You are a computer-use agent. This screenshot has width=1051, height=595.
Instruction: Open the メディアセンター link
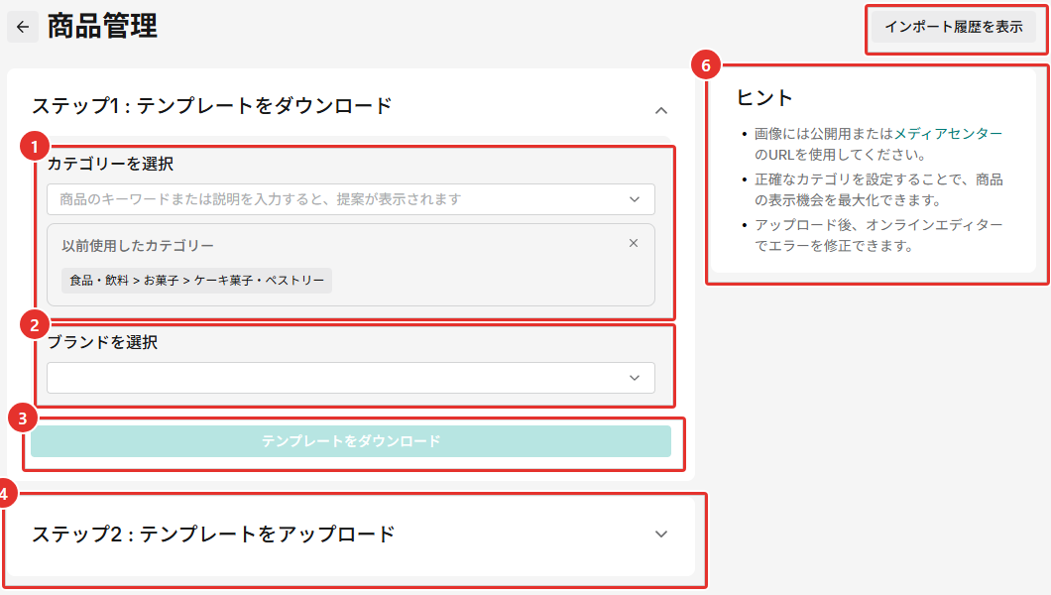point(948,133)
